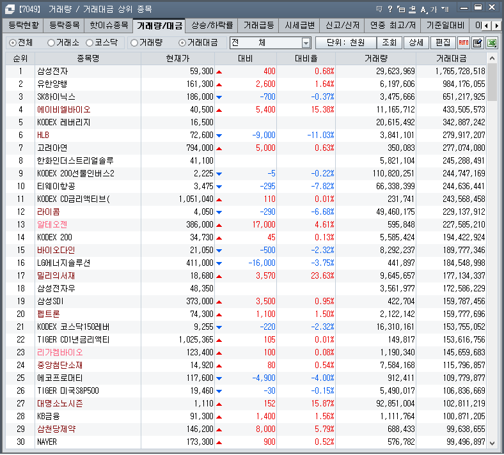Click down arrow marker in HLB row
Image resolution: width=504 pixels, height=455 pixels.
(x=219, y=135)
